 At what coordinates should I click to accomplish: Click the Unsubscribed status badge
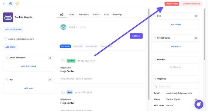coord(172,4)
